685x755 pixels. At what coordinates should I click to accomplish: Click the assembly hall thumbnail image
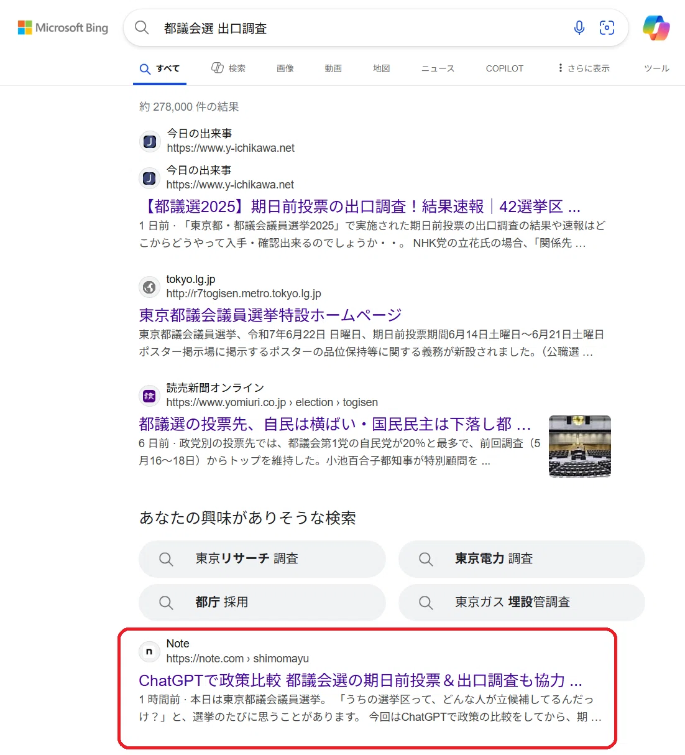pos(580,447)
